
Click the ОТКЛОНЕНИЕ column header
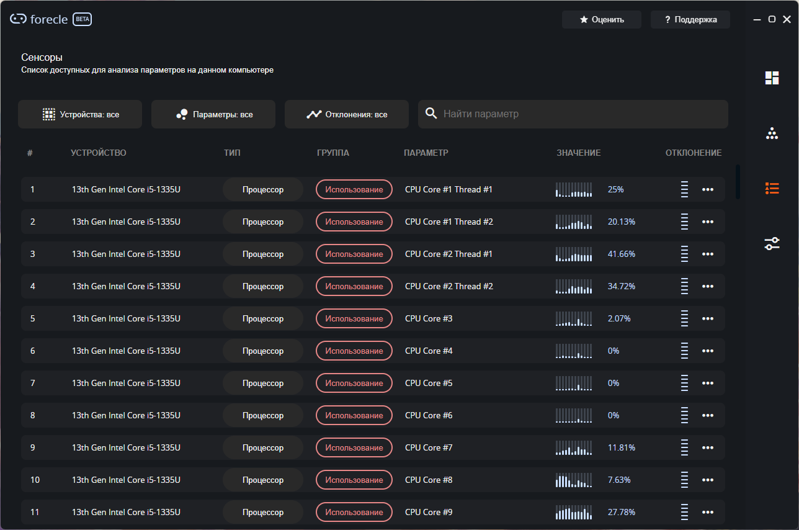(x=694, y=153)
